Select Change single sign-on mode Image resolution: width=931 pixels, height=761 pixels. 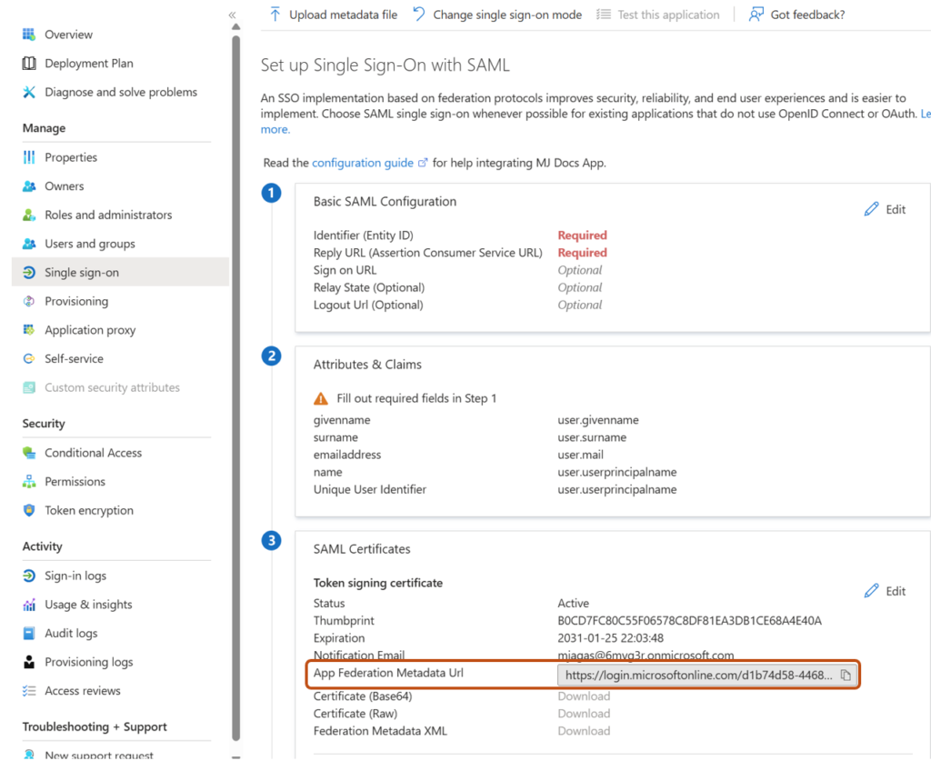(497, 15)
